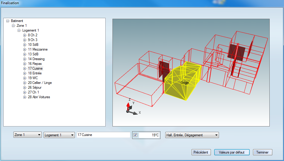Expand the 28 Abri Voitures node
Viewport: 284px width, 161px height.
[x=25, y=97]
